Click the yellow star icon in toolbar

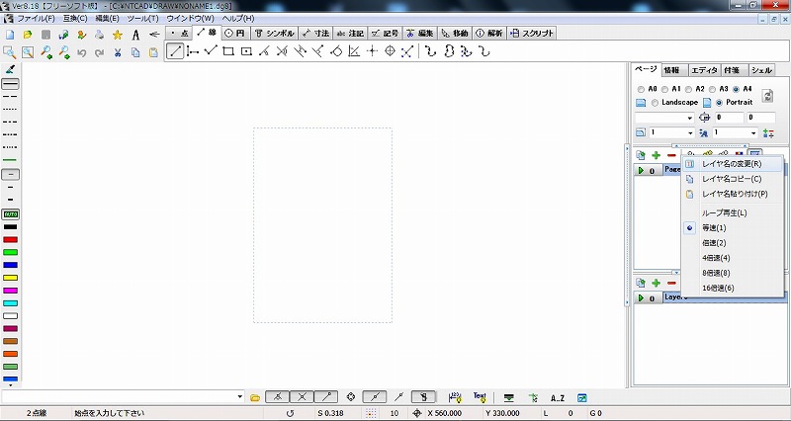click(117, 34)
